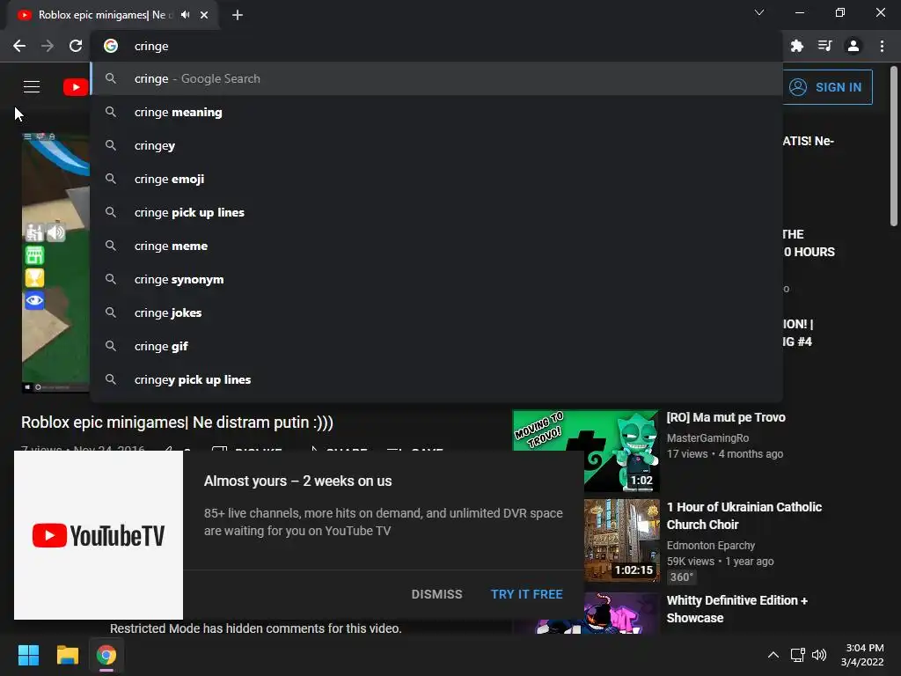Open the Windows Start button
Screen dimensions: 901x676
pyautogui.click(x=28, y=655)
